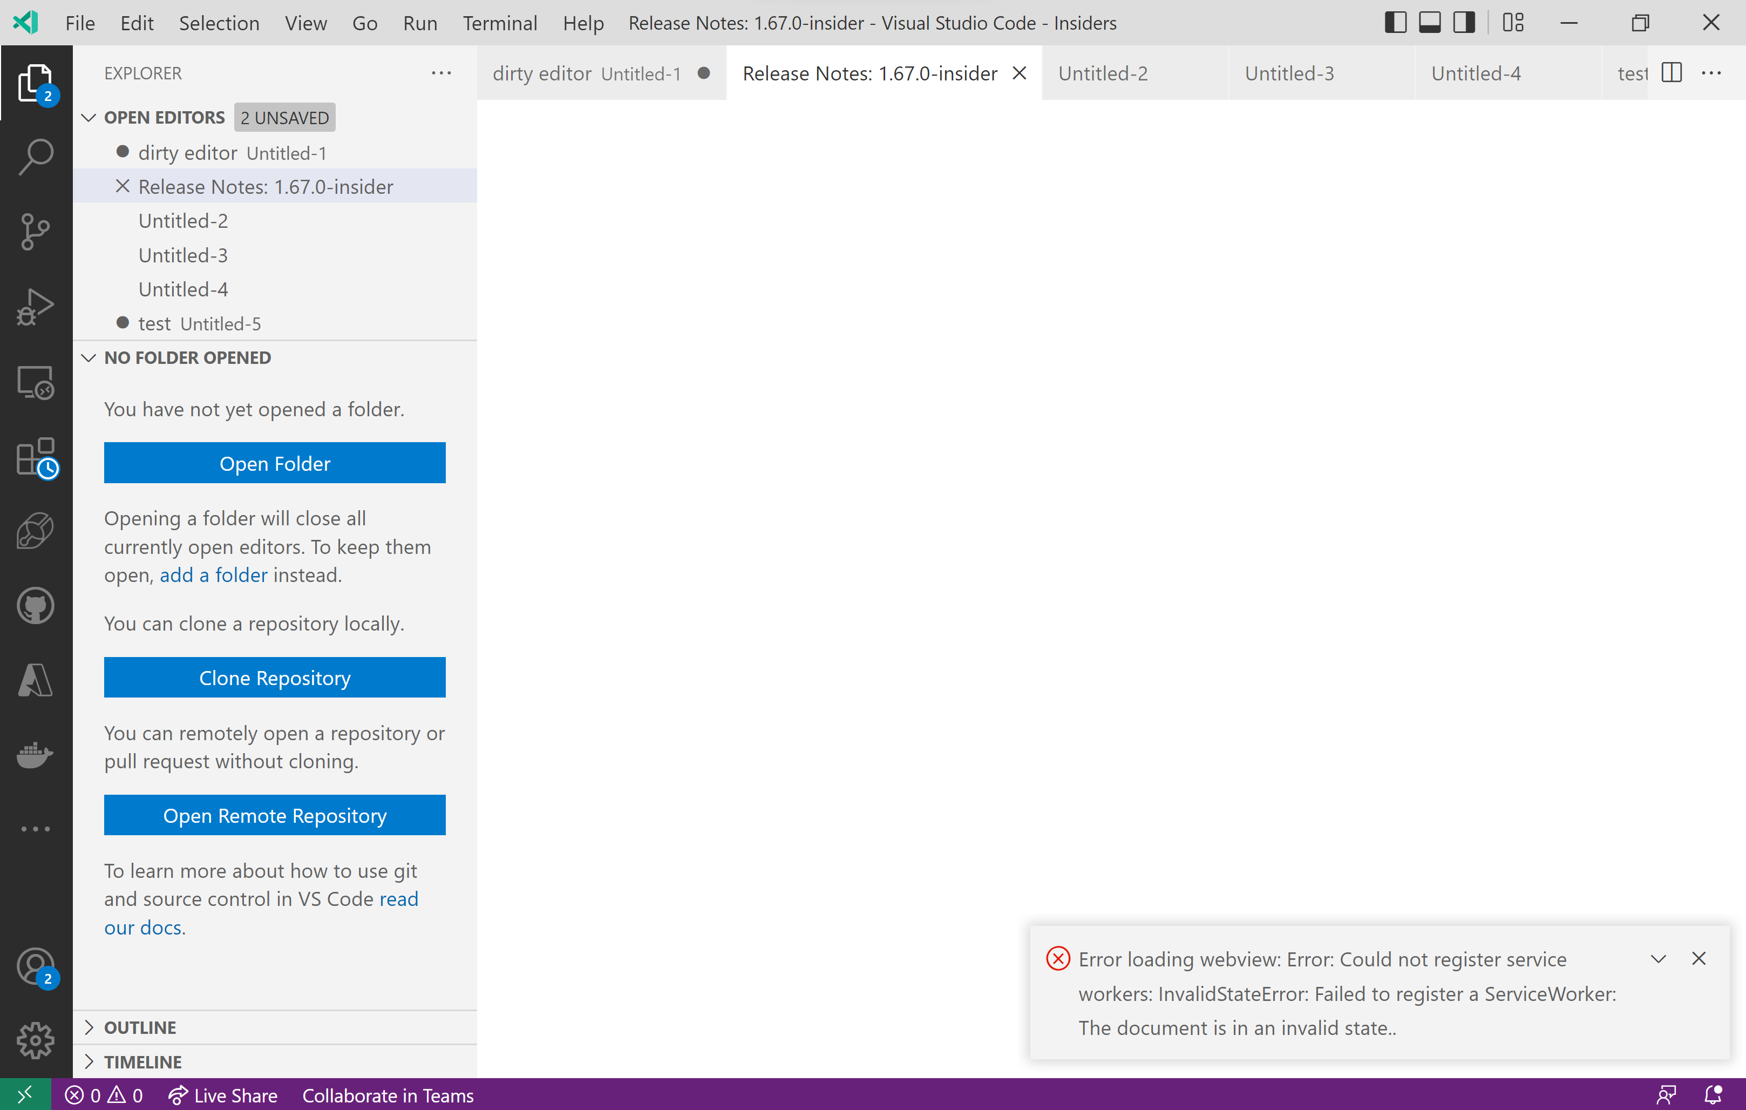1746x1110 pixels.
Task: Switch to the dirty editor Untitled-1 tab
Action: [x=601, y=72]
